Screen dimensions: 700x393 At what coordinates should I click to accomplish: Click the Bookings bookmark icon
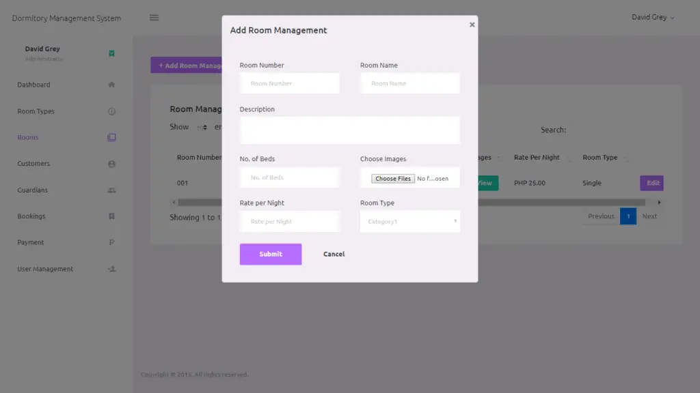[x=111, y=216]
